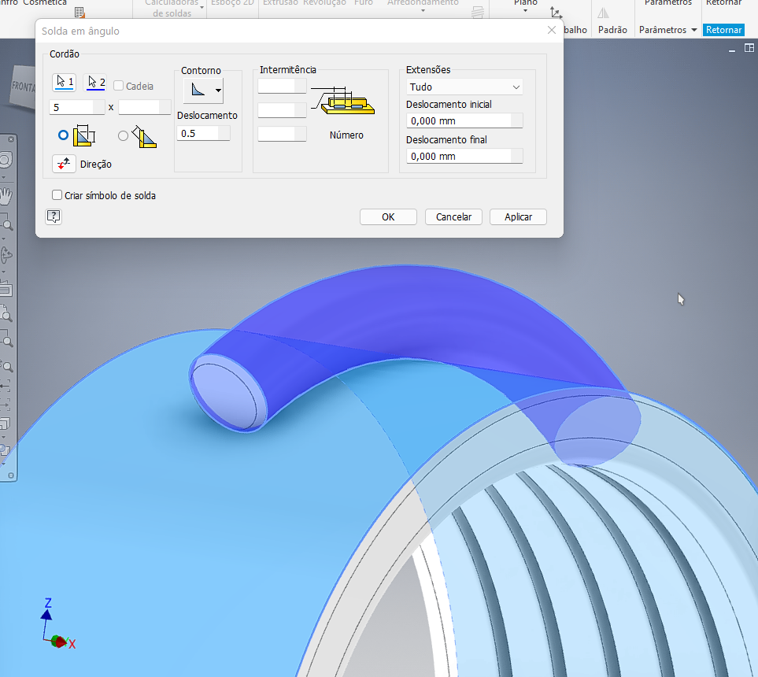Select the steering wheel navigation tool

click(6, 160)
